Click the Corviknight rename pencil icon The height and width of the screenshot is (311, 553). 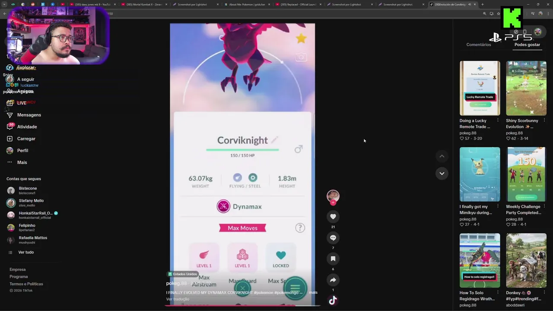274,140
